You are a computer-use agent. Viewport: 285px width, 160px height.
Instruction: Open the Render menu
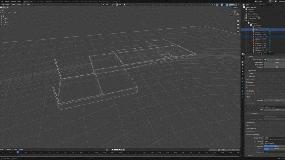[x=7, y=2]
